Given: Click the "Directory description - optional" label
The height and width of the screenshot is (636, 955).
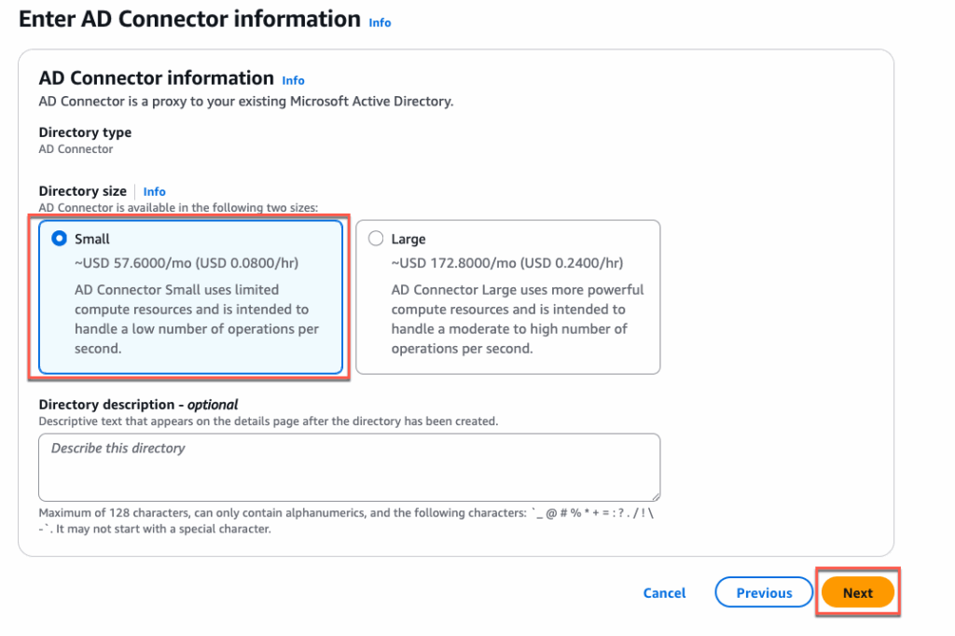Looking at the screenshot, I should (x=138, y=405).
